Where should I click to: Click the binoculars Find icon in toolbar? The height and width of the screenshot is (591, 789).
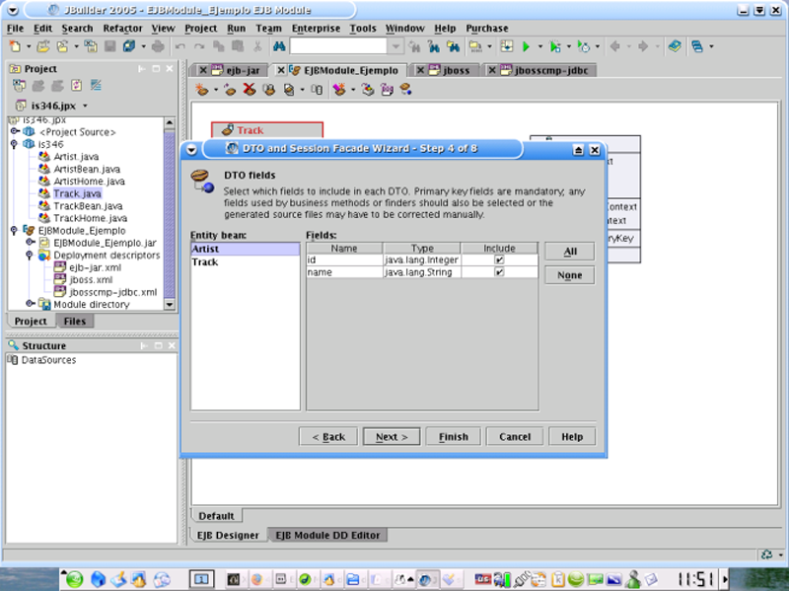pos(278,46)
